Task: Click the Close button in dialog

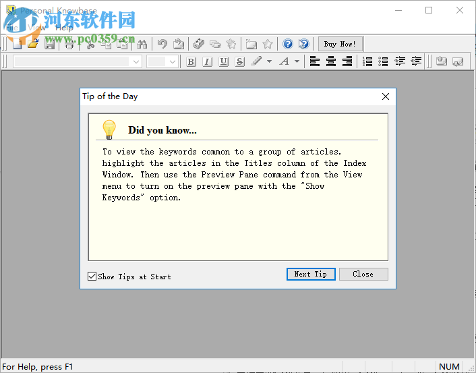Action: click(363, 275)
